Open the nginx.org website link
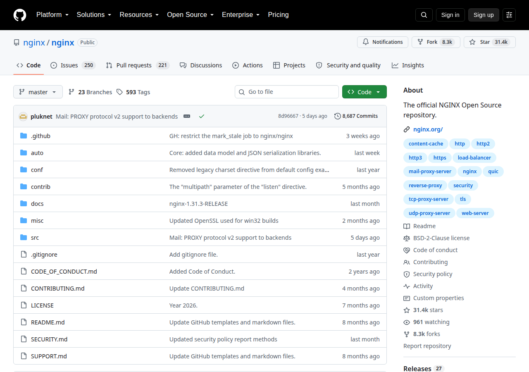 (x=428, y=129)
